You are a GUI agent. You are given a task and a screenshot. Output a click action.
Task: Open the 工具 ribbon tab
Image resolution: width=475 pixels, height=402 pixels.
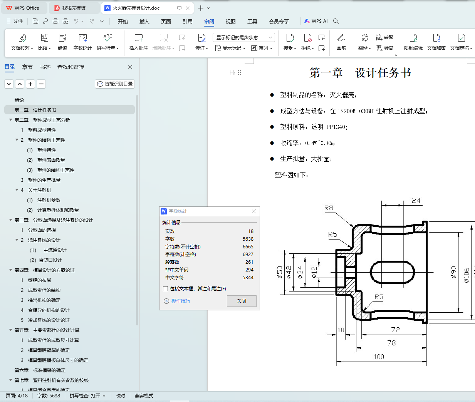[x=252, y=22]
